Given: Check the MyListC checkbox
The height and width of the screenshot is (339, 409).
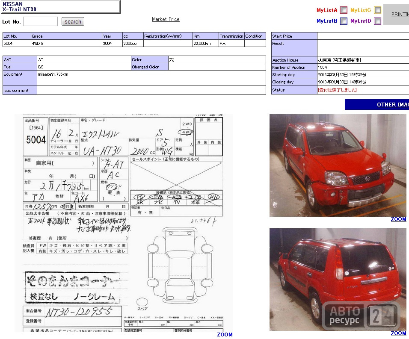Looking at the screenshot, I should tap(377, 10).
